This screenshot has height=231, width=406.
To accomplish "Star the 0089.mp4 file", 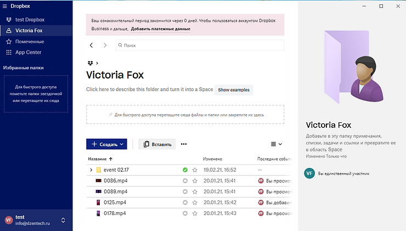I will [x=195, y=191].
